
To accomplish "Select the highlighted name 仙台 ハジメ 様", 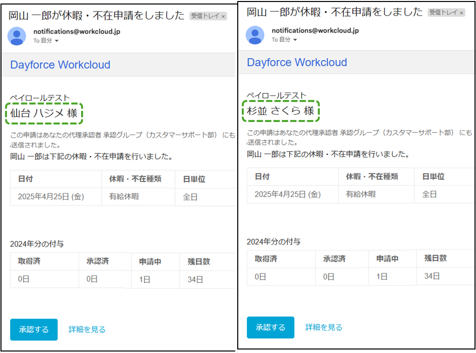I will pos(44,113).
